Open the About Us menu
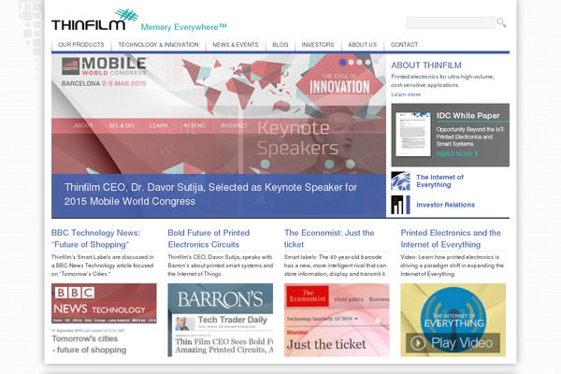 (363, 45)
